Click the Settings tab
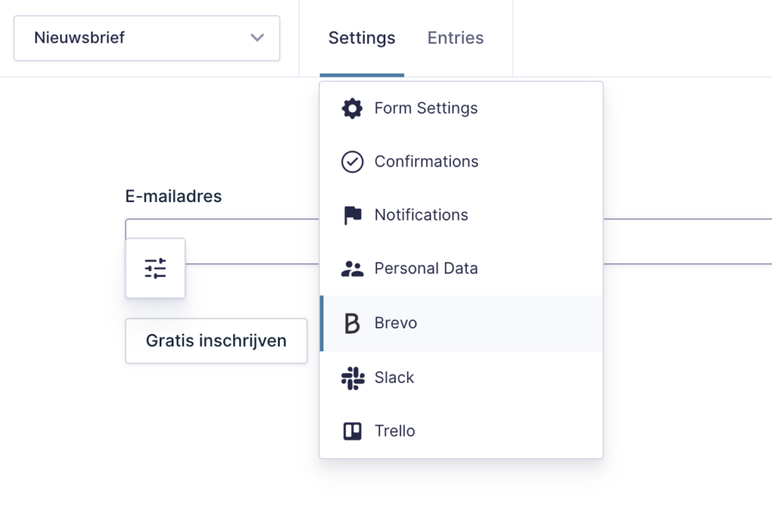772x517 pixels. (361, 38)
